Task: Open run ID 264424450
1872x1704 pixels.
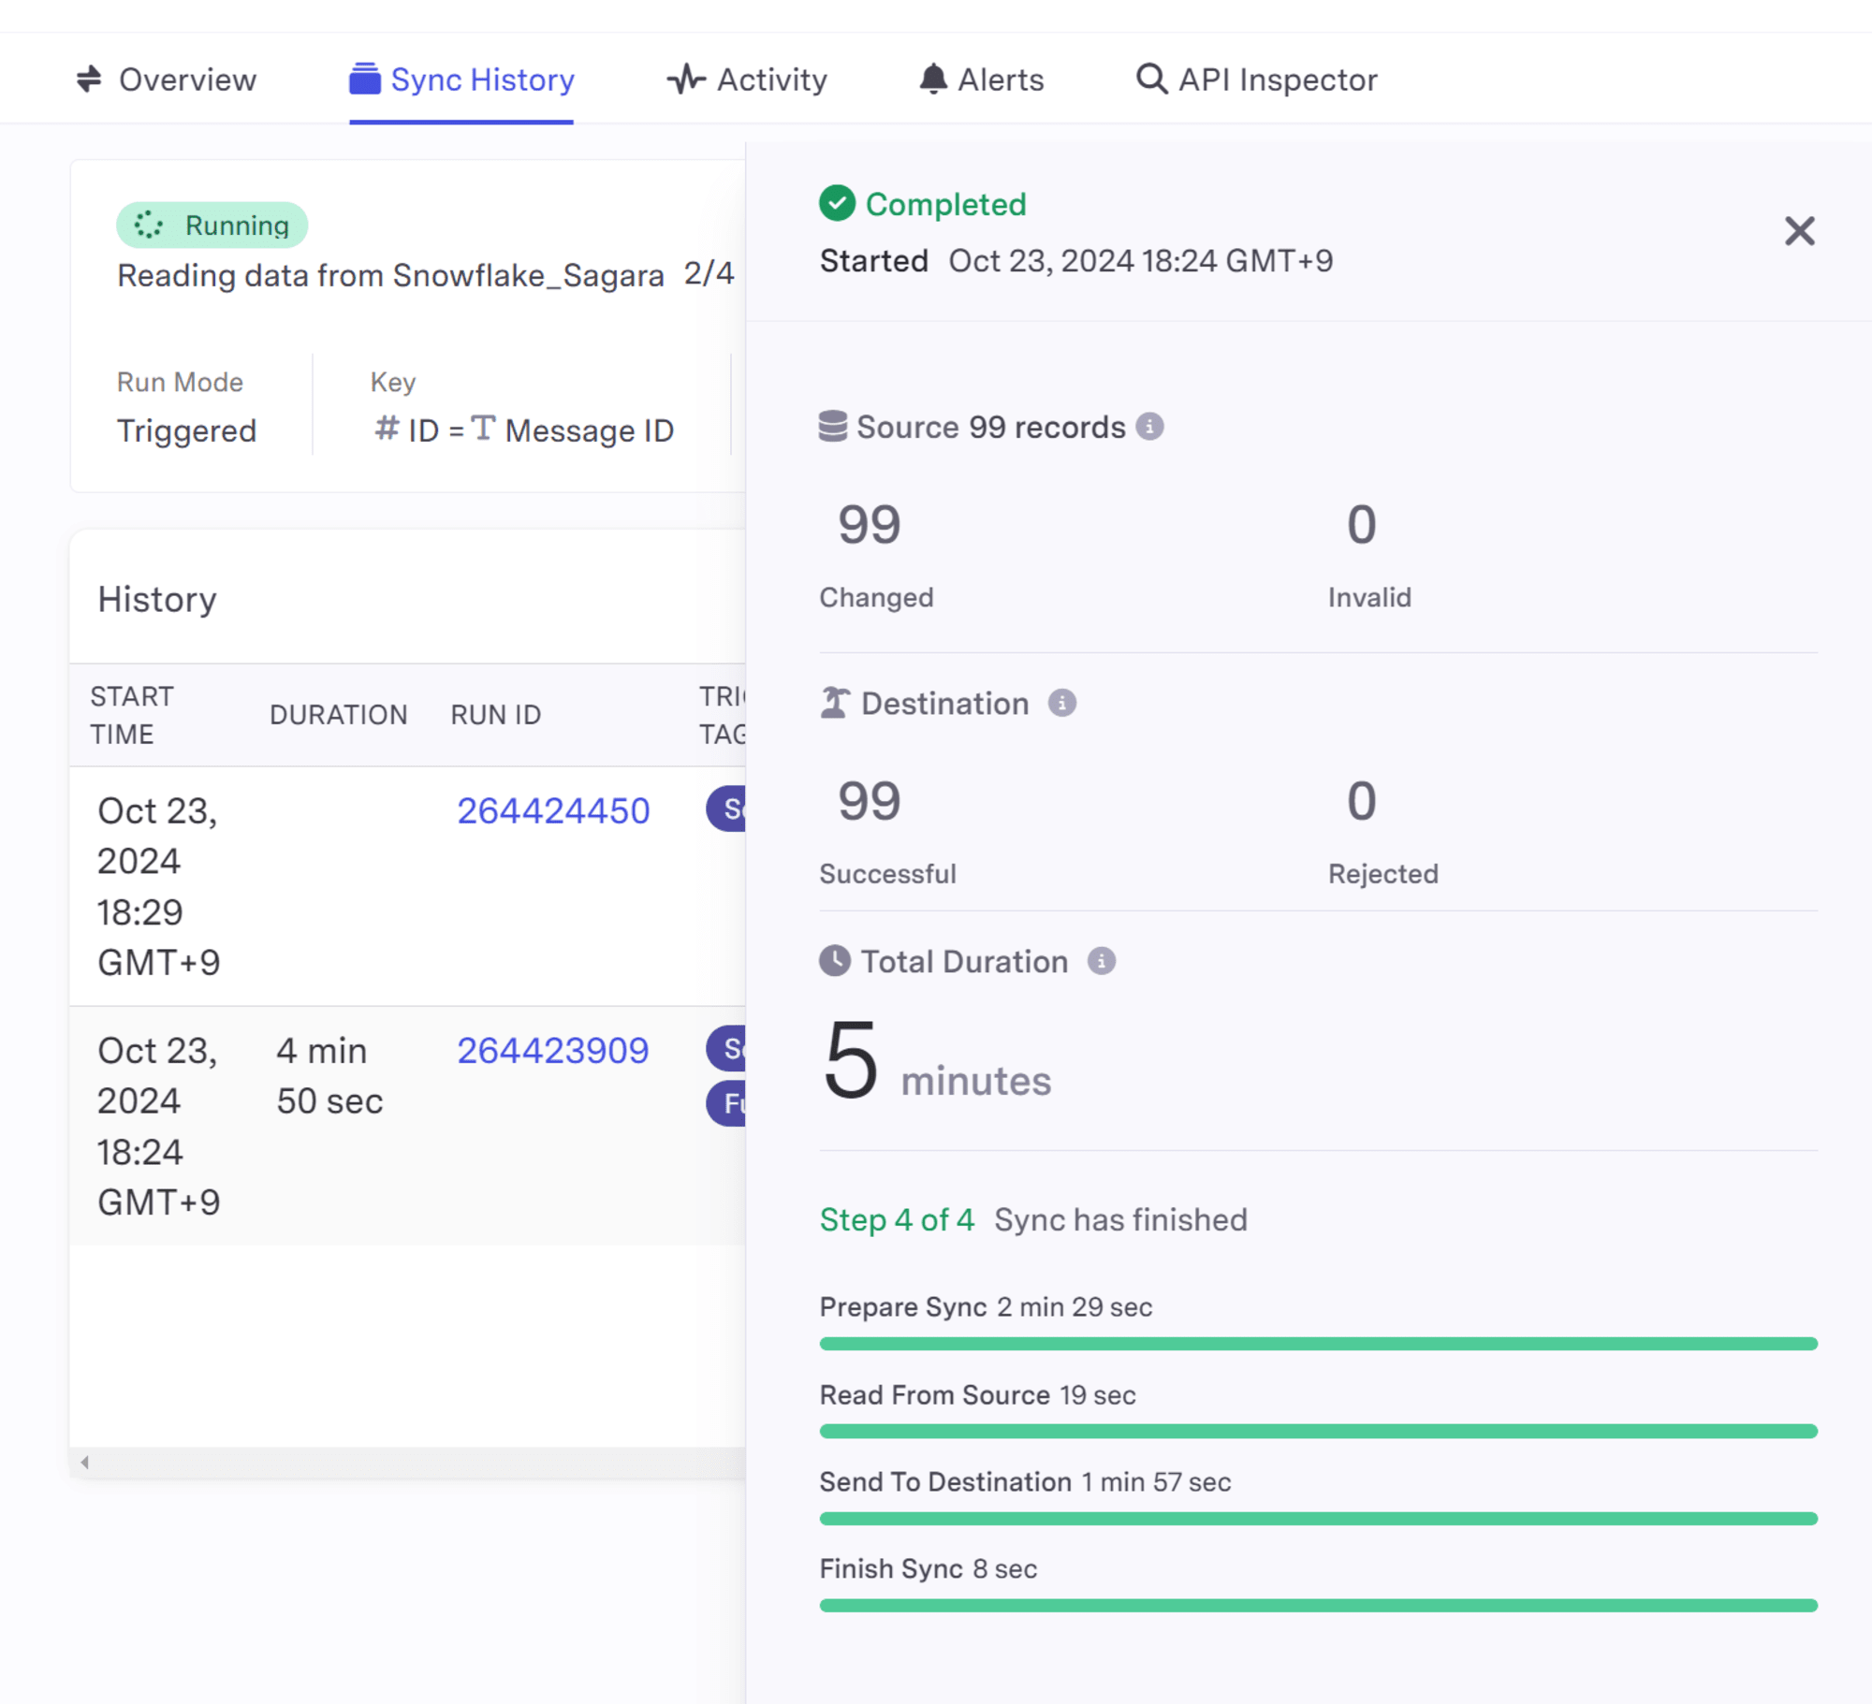Action: click(553, 811)
